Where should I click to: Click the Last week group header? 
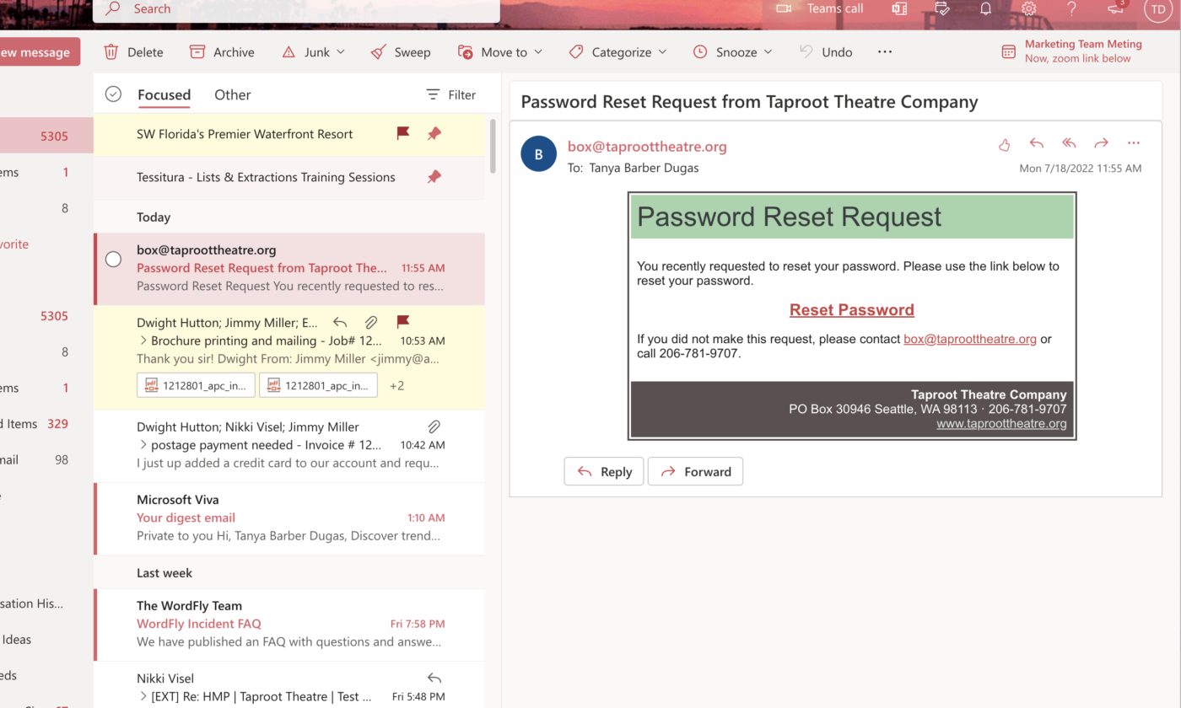click(x=164, y=572)
